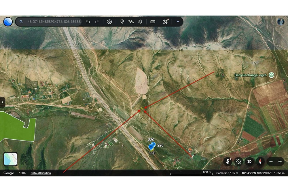Activate Street View pegman

228,161
